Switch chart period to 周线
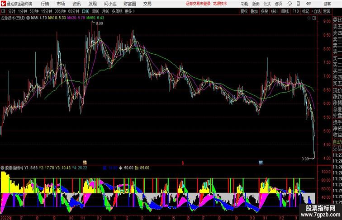 (95, 11)
